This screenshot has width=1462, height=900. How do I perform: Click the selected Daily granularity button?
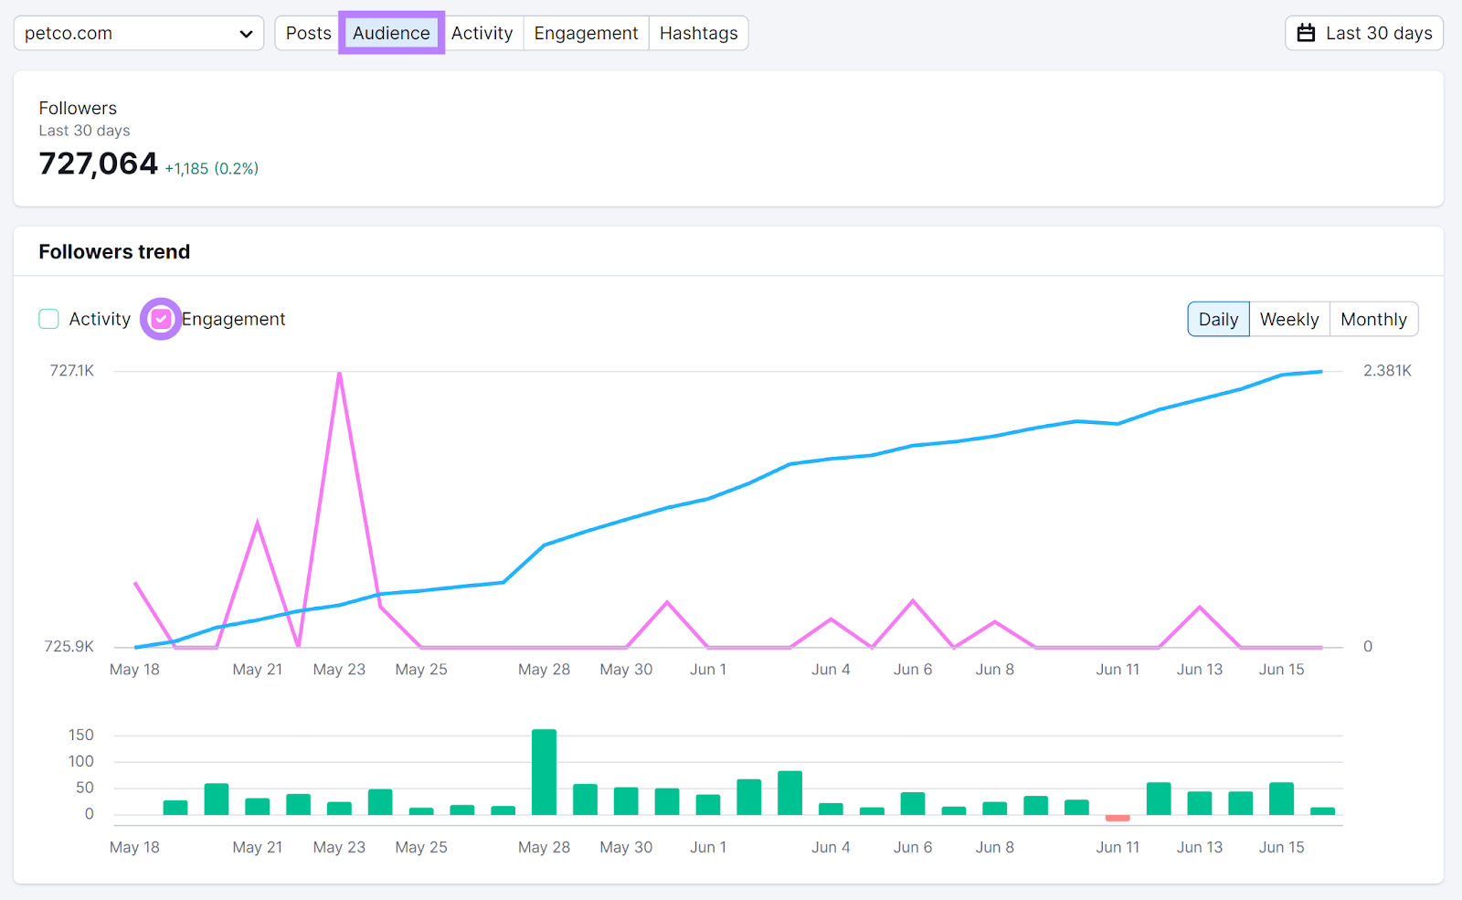click(x=1217, y=319)
